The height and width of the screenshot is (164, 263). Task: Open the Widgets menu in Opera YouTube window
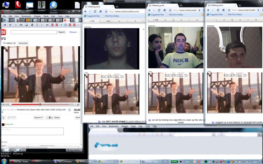click(x=37, y=16)
